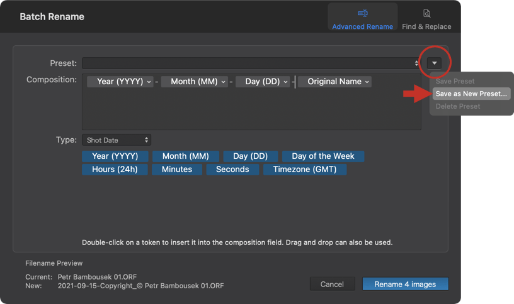Viewport: 514px width, 304px height.
Task: Select the Delete Preset menu entry
Action: [x=457, y=106]
